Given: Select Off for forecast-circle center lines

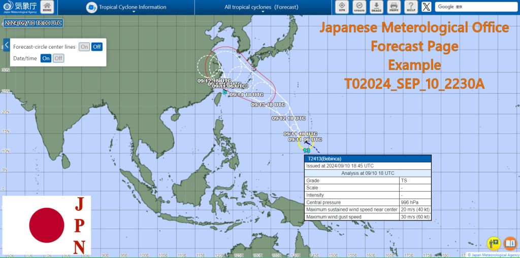Looking at the screenshot, I should pos(96,47).
